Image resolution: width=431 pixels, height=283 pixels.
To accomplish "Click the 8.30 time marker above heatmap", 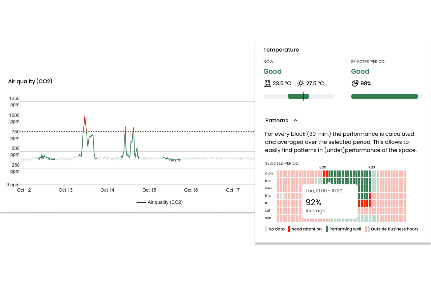I will 323,167.
